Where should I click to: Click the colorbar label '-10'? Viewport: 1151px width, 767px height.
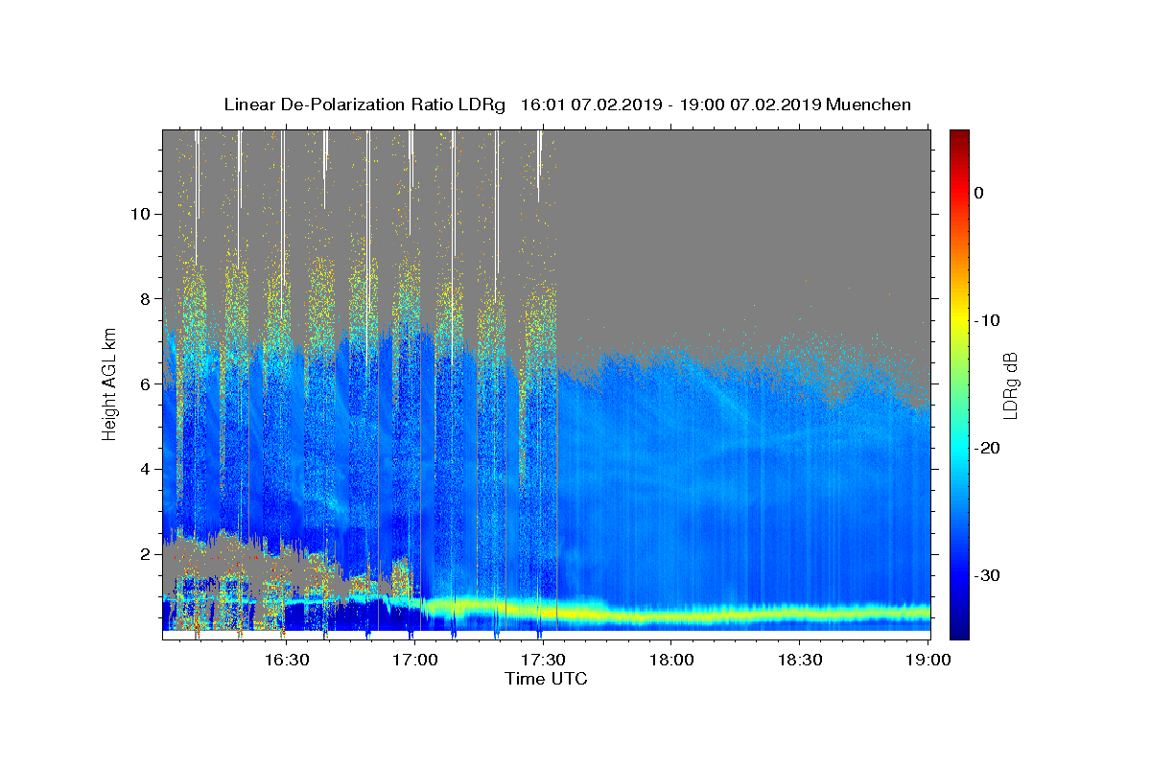(988, 320)
